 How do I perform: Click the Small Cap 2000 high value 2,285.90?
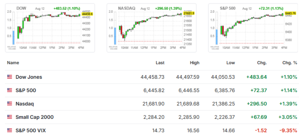[x=189, y=117]
